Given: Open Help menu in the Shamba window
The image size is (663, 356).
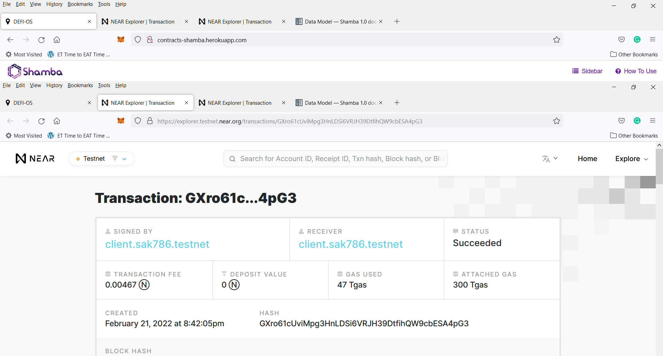Looking at the screenshot, I should 121,4.
